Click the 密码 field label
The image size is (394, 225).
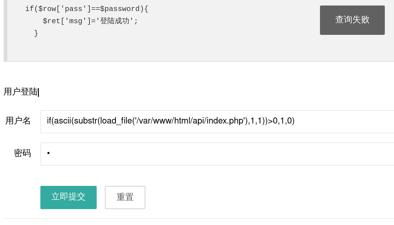coord(22,153)
